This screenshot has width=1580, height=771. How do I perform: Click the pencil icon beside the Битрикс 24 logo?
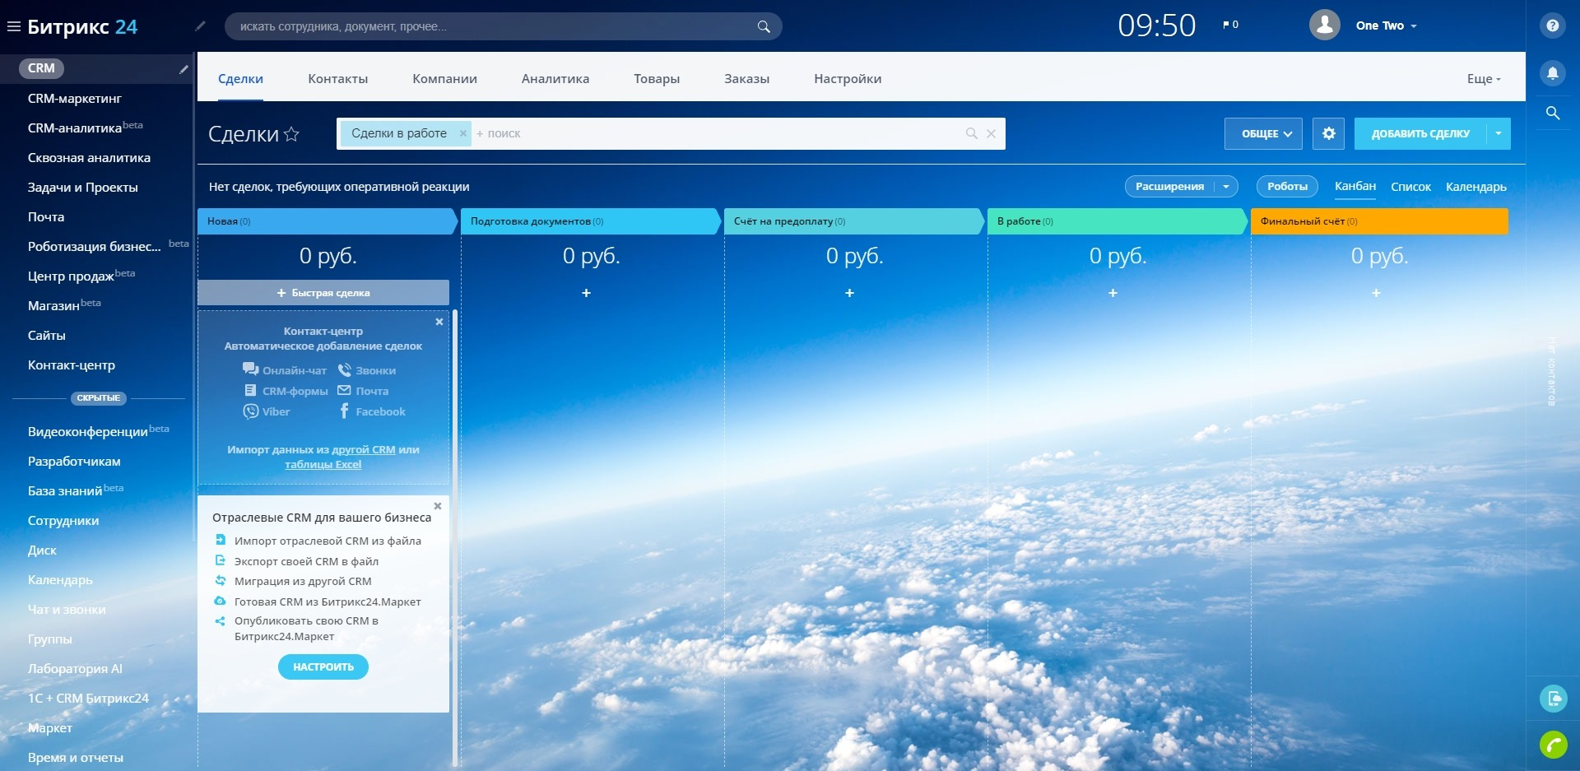(200, 26)
